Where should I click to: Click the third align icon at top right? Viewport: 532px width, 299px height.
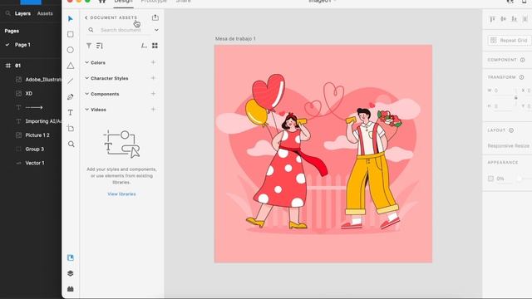click(515, 19)
